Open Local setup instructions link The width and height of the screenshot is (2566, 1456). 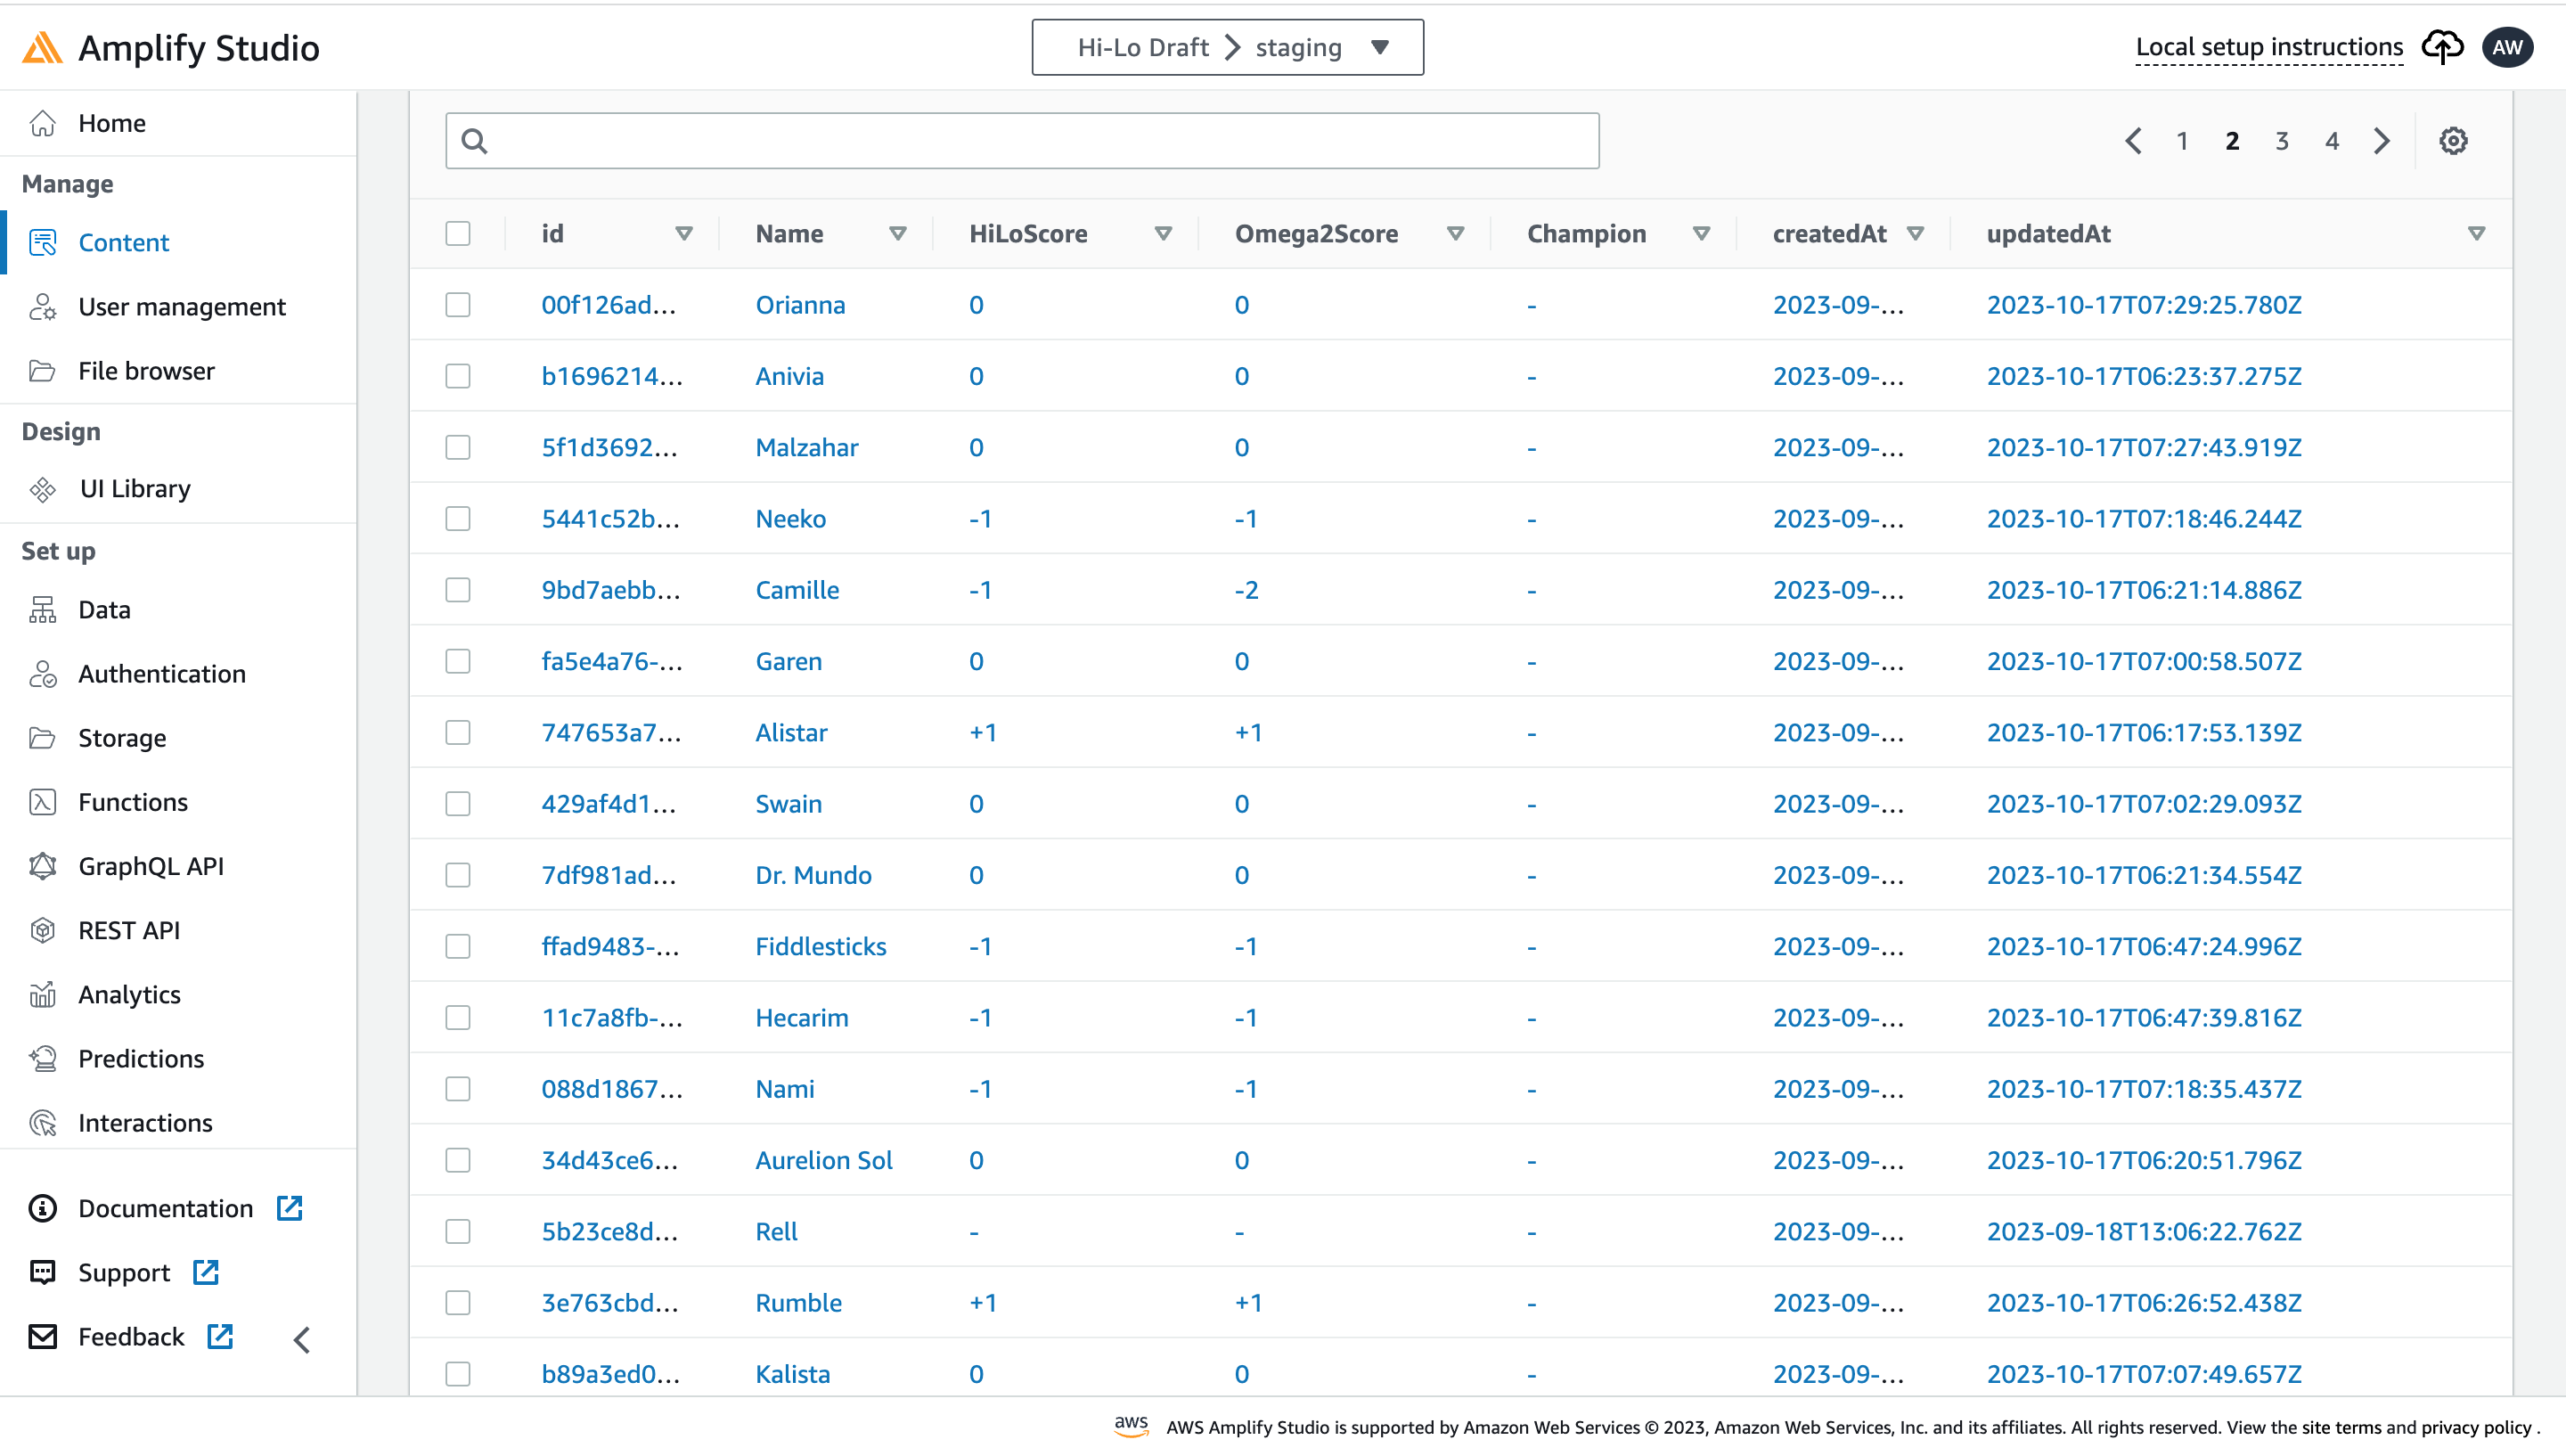coord(2268,47)
